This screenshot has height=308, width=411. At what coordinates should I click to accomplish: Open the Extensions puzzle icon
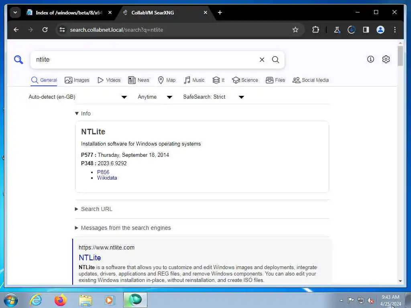[x=315, y=30]
